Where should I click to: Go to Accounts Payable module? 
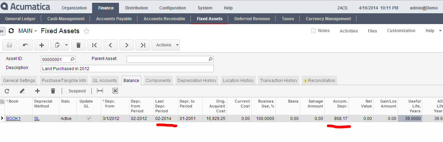tap(114, 19)
